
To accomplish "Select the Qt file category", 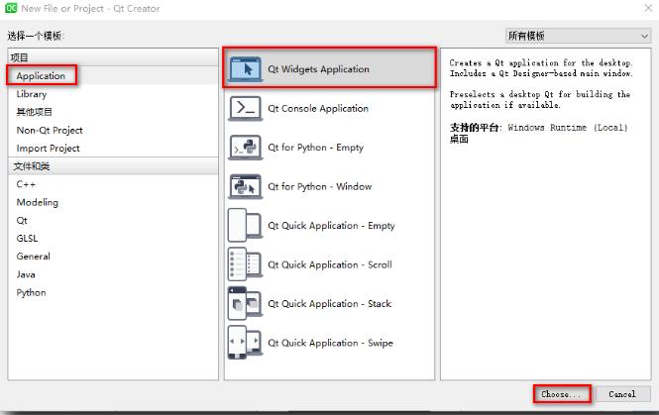I will [x=22, y=221].
